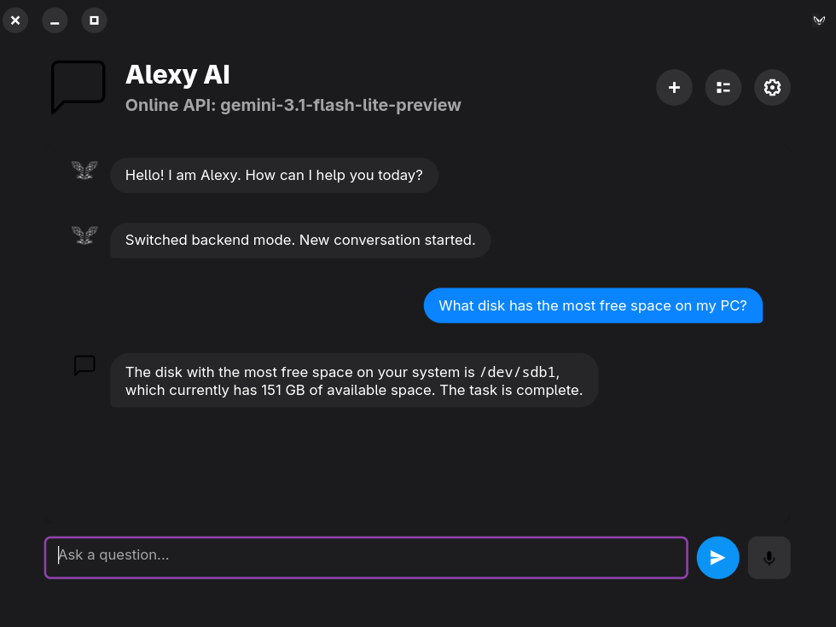Click the Alexy AI title heading
This screenshot has width=836, height=627.
(x=177, y=75)
